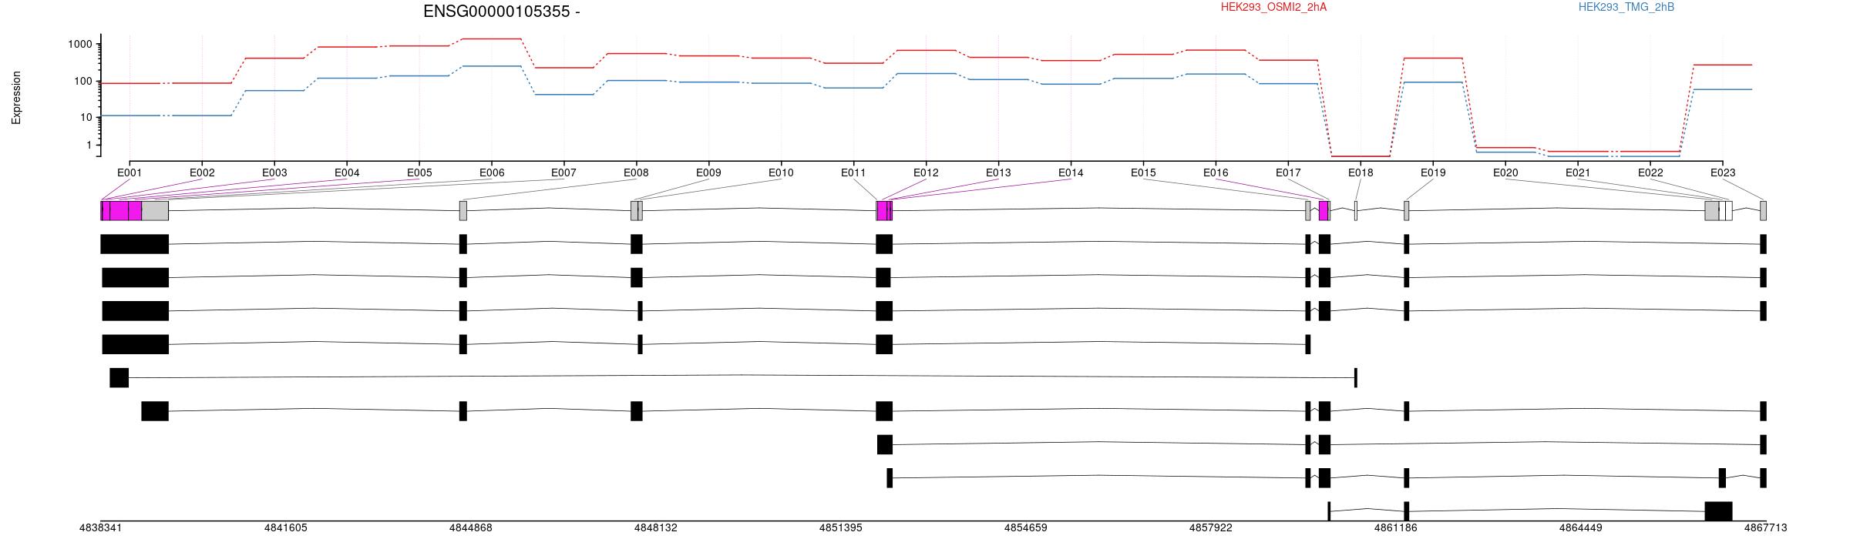Click the red expression line above E006
This screenshot has height=539, width=1850.
pos(492,38)
